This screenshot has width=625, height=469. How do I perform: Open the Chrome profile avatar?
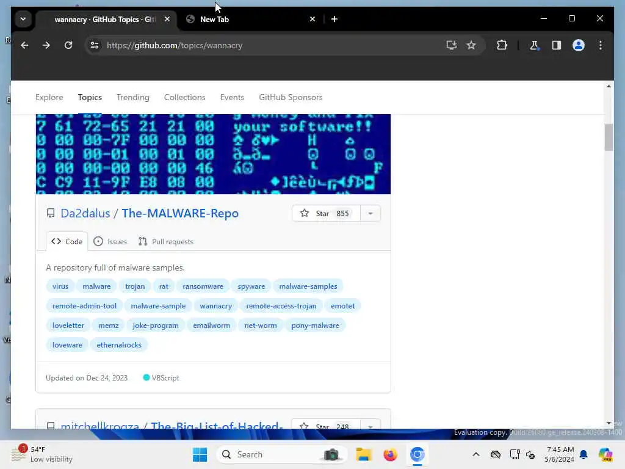coord(579,45)
